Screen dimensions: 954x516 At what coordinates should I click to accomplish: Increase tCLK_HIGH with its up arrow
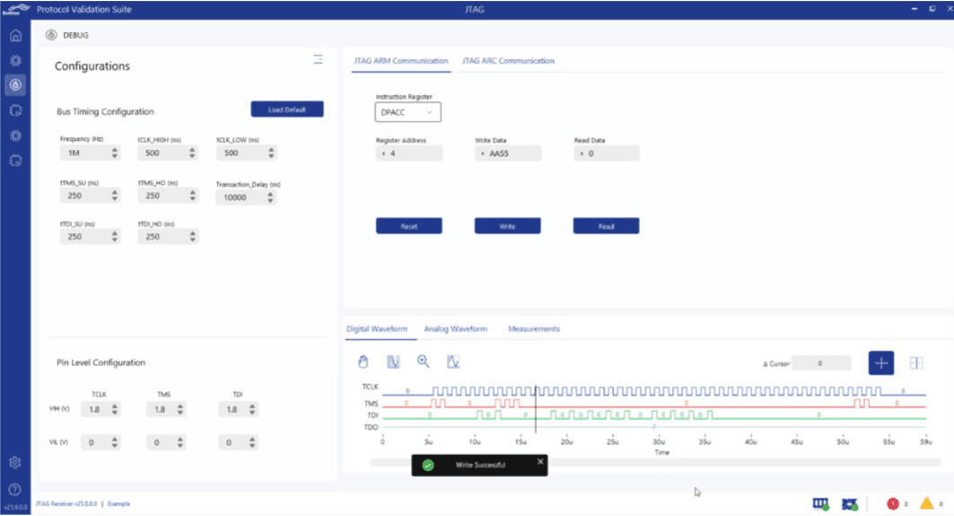pyautogui.click(x=192, y=150)
